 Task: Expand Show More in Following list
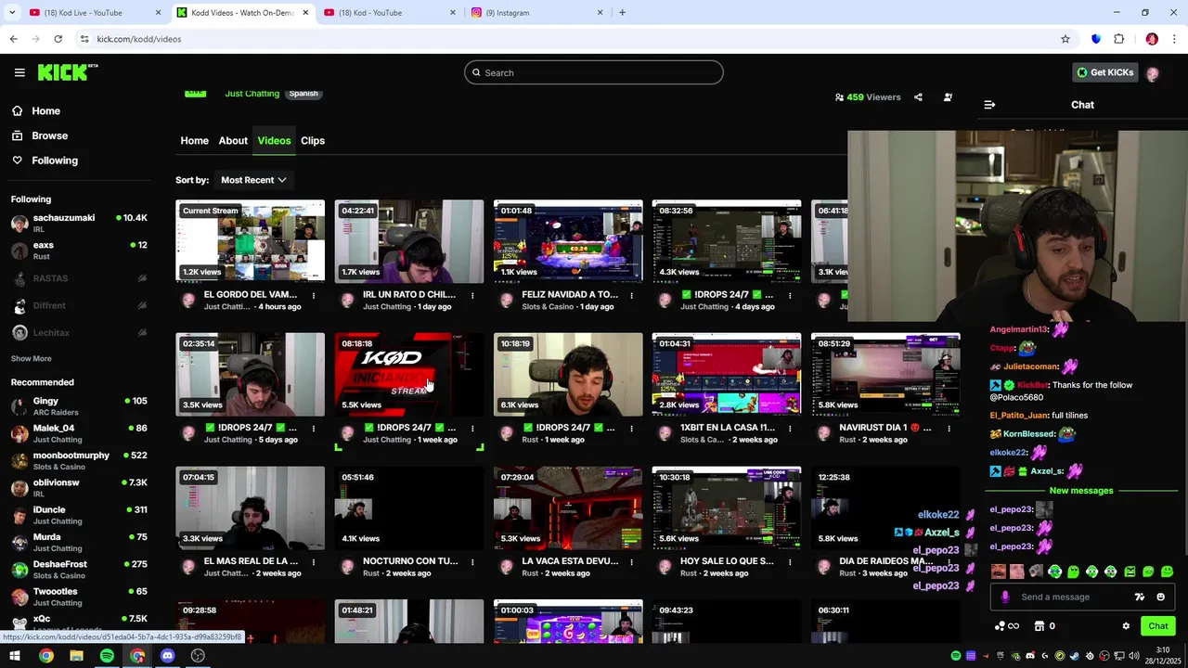point(32,359)
